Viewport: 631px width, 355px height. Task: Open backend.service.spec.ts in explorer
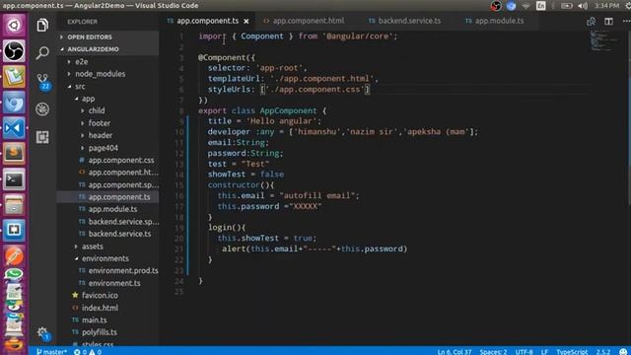(107, 222)
